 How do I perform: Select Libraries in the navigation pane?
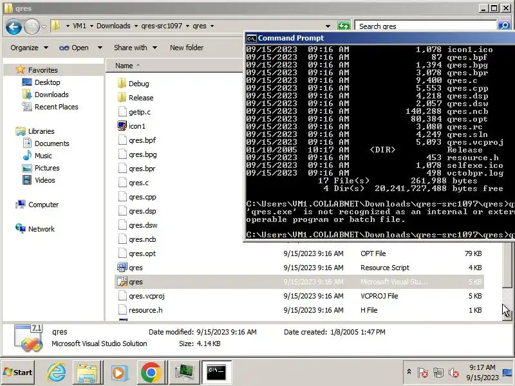(x=41, y=131)
